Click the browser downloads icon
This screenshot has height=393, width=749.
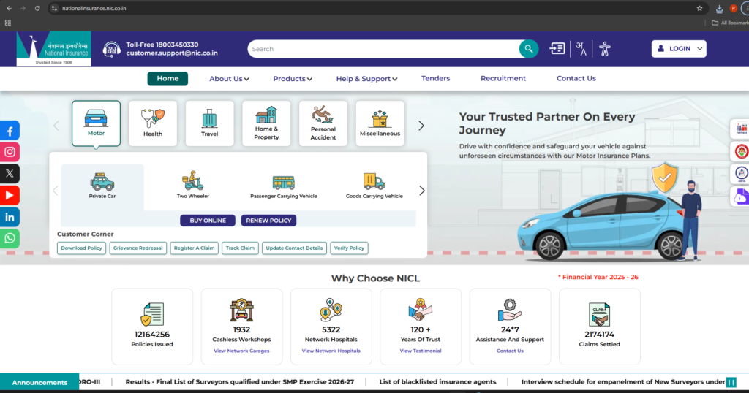point(719,9)
